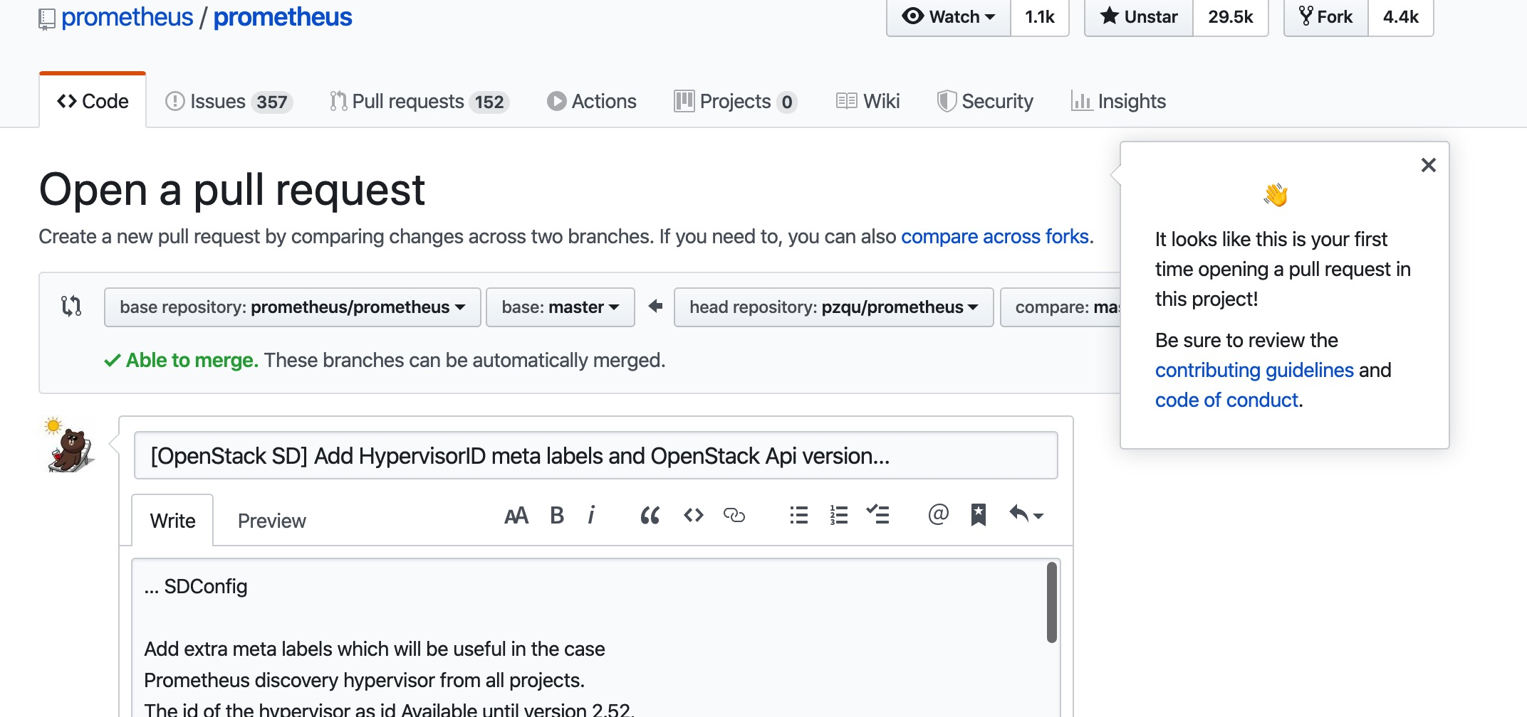Insert a quote with the quote icon

650,515
